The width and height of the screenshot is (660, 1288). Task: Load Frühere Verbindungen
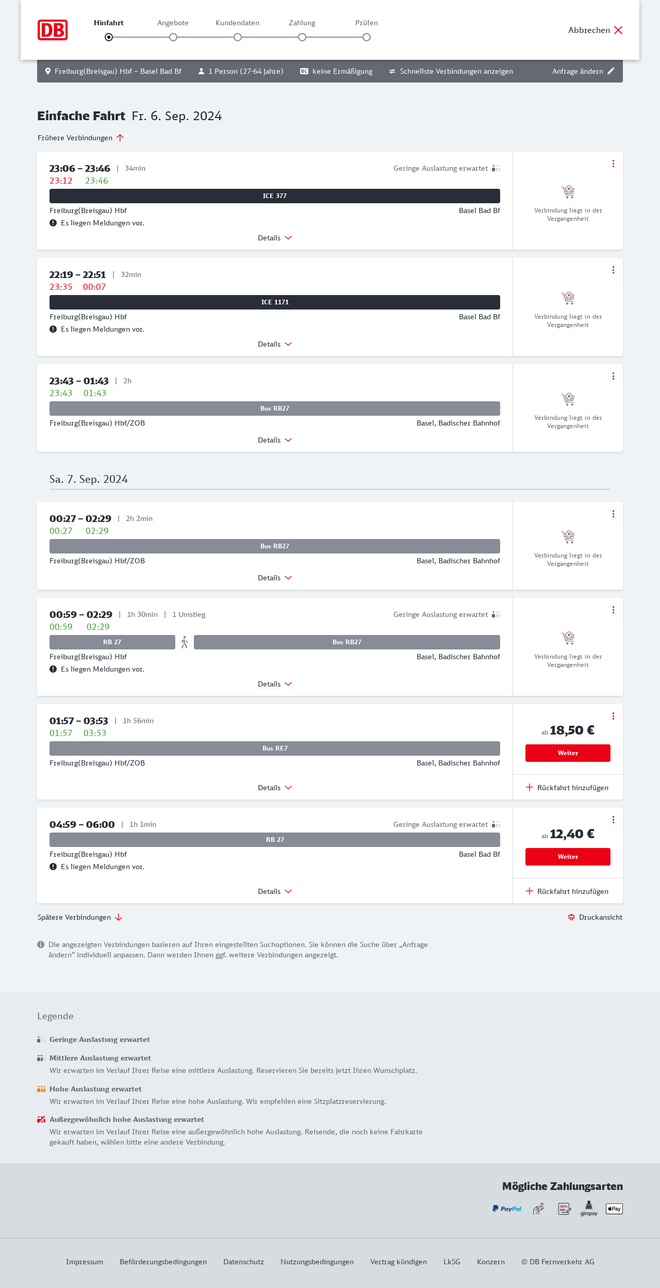[x=80, y=138]
